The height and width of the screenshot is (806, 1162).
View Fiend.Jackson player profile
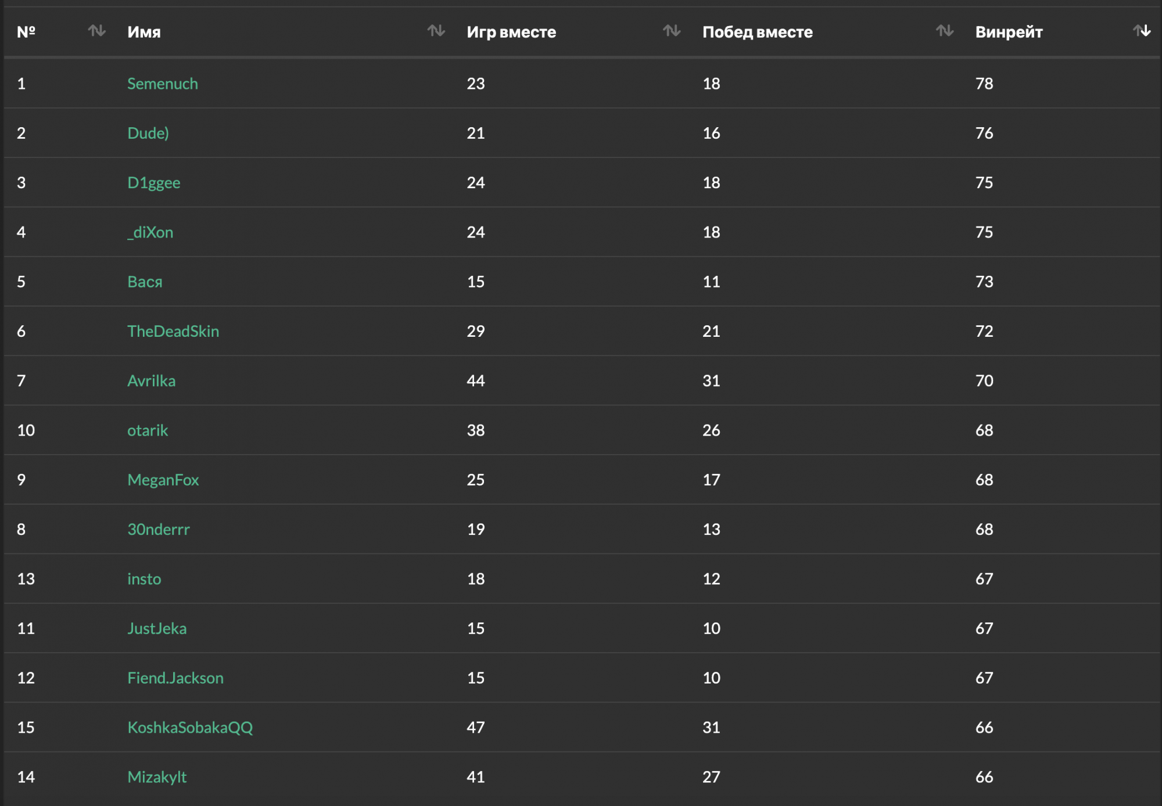pos(175,678)
